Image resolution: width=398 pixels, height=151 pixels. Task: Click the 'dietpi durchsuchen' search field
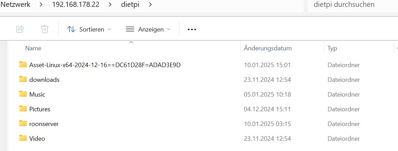click(351, 5)
